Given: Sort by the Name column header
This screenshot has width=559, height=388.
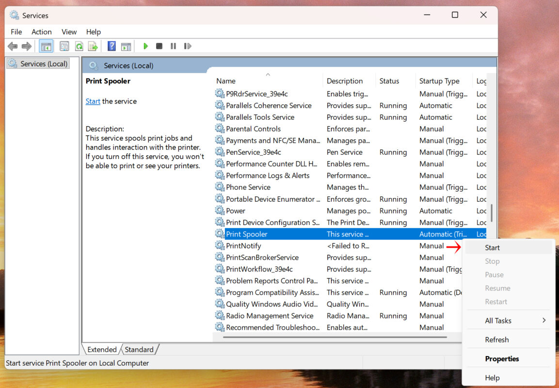Looking at the screenshot, I should coord(268,81).
